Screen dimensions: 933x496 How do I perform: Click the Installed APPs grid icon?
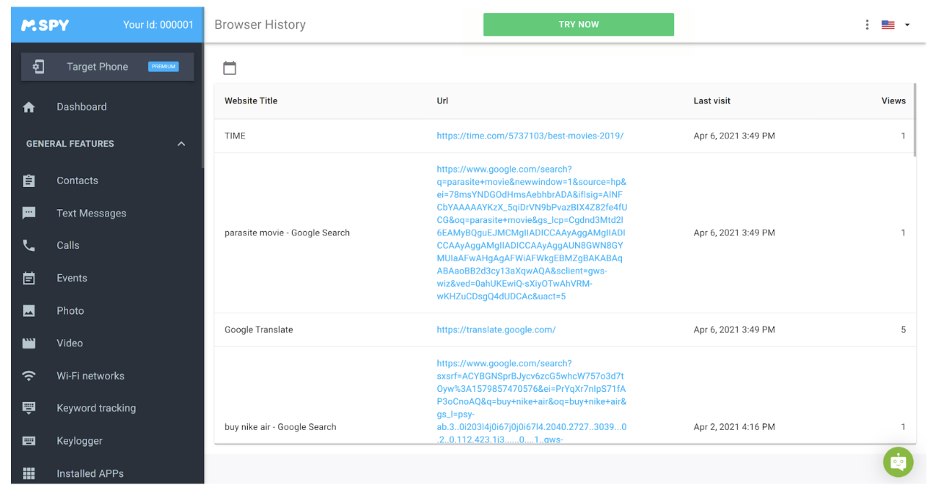[x=29, y=474]
